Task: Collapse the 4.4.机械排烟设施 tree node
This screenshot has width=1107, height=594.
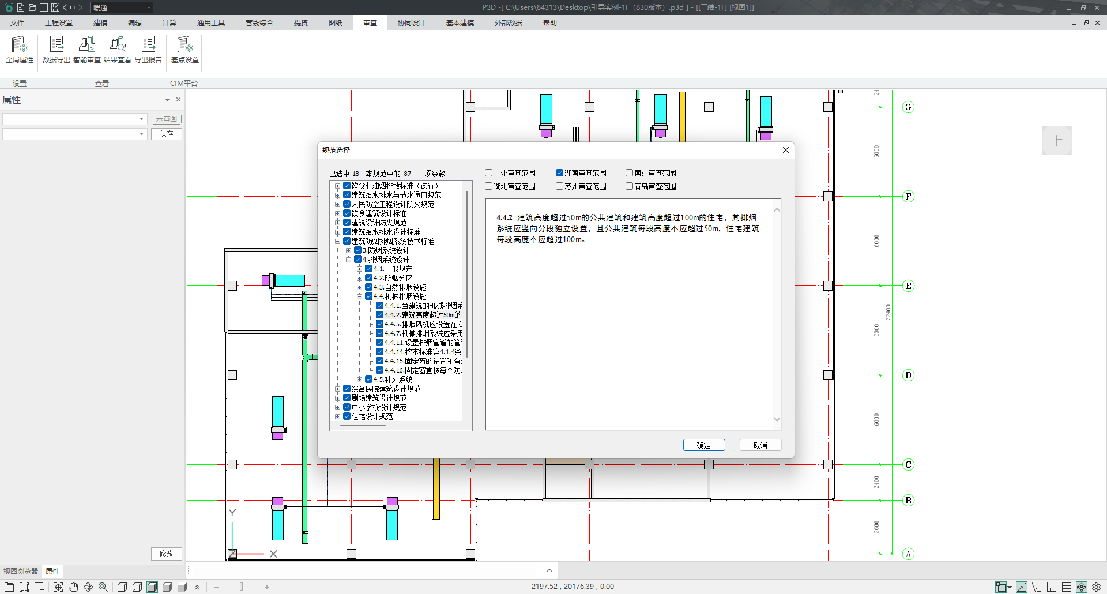Action: (x=359, y=296)
